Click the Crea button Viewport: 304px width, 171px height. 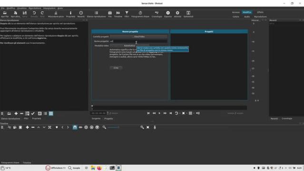click(116, 68)
